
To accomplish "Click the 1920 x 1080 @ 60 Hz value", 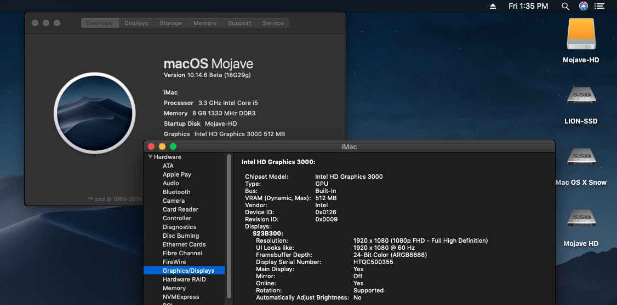I will [384, 248].
